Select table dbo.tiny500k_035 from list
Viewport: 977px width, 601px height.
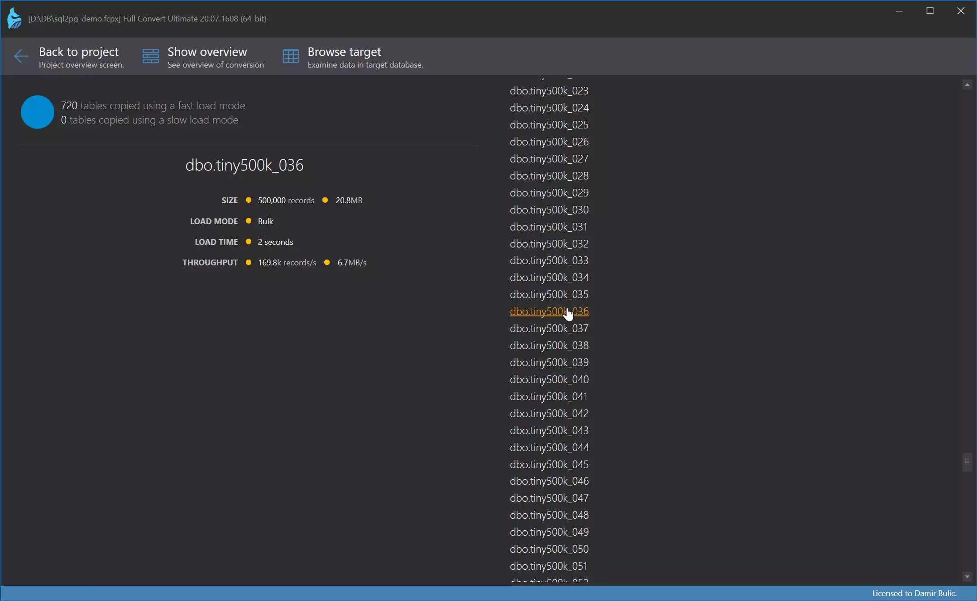pos(549,294)
